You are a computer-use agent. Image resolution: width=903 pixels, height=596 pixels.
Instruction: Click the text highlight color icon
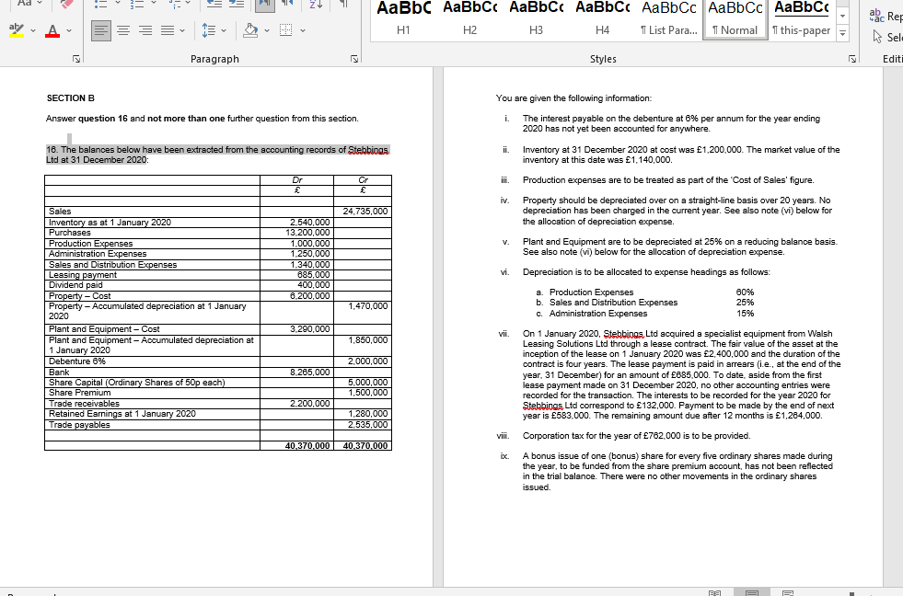pos(17,30)
